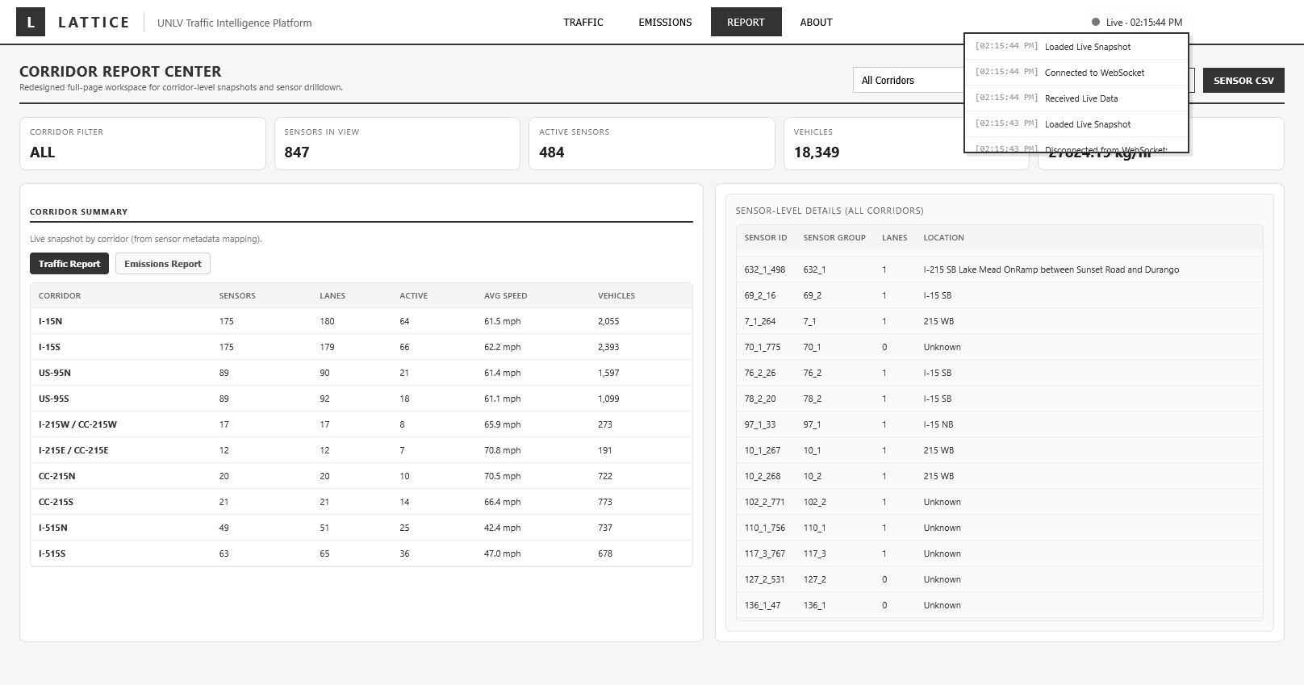Image resolution: width=1304 pixels, height=685 pixels.
Task: Switch to Emissions Report view
Action: (x=163, y=264)
